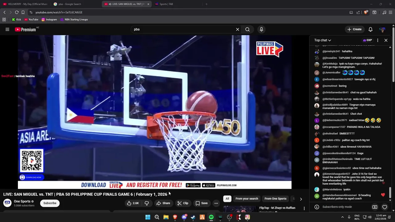
Task: Dislike the video
Action: [147, 203]
